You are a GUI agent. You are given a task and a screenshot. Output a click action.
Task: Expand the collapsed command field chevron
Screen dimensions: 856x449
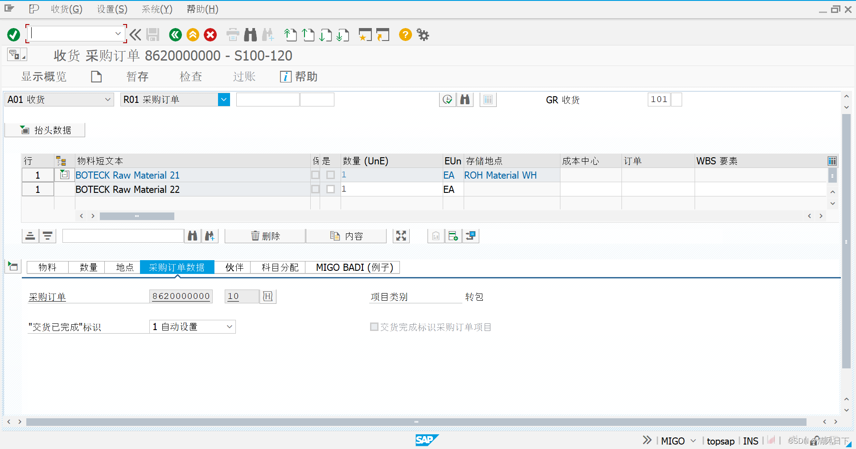pyautogui.click(x=136, y=35)
